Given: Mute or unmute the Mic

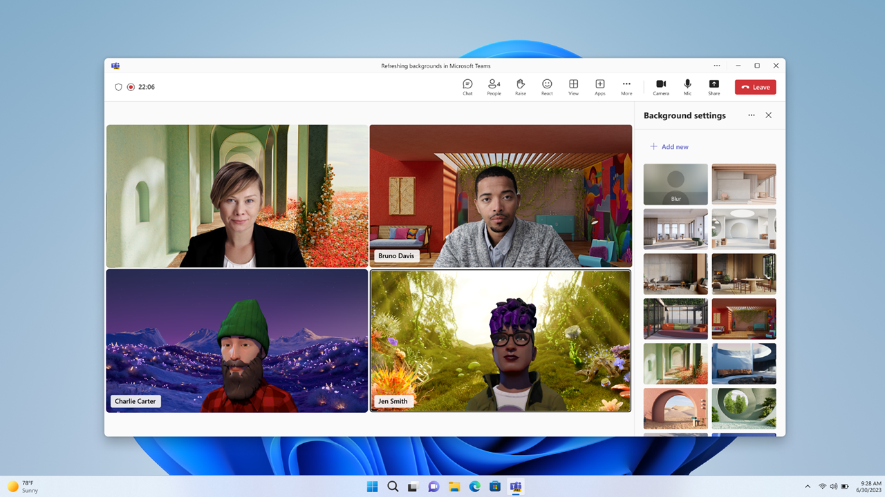Looking at the screenshot, I should click(687, 87).
